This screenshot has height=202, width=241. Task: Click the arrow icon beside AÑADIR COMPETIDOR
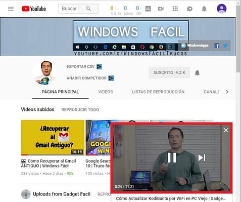point(111,78)
